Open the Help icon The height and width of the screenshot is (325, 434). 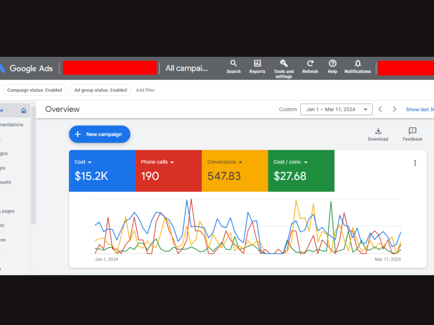[332, 67]
